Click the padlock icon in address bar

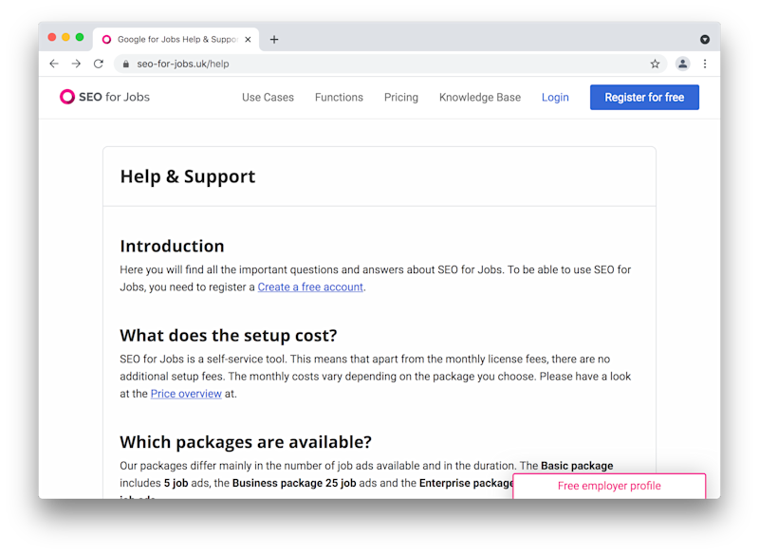tap(127, 64)
